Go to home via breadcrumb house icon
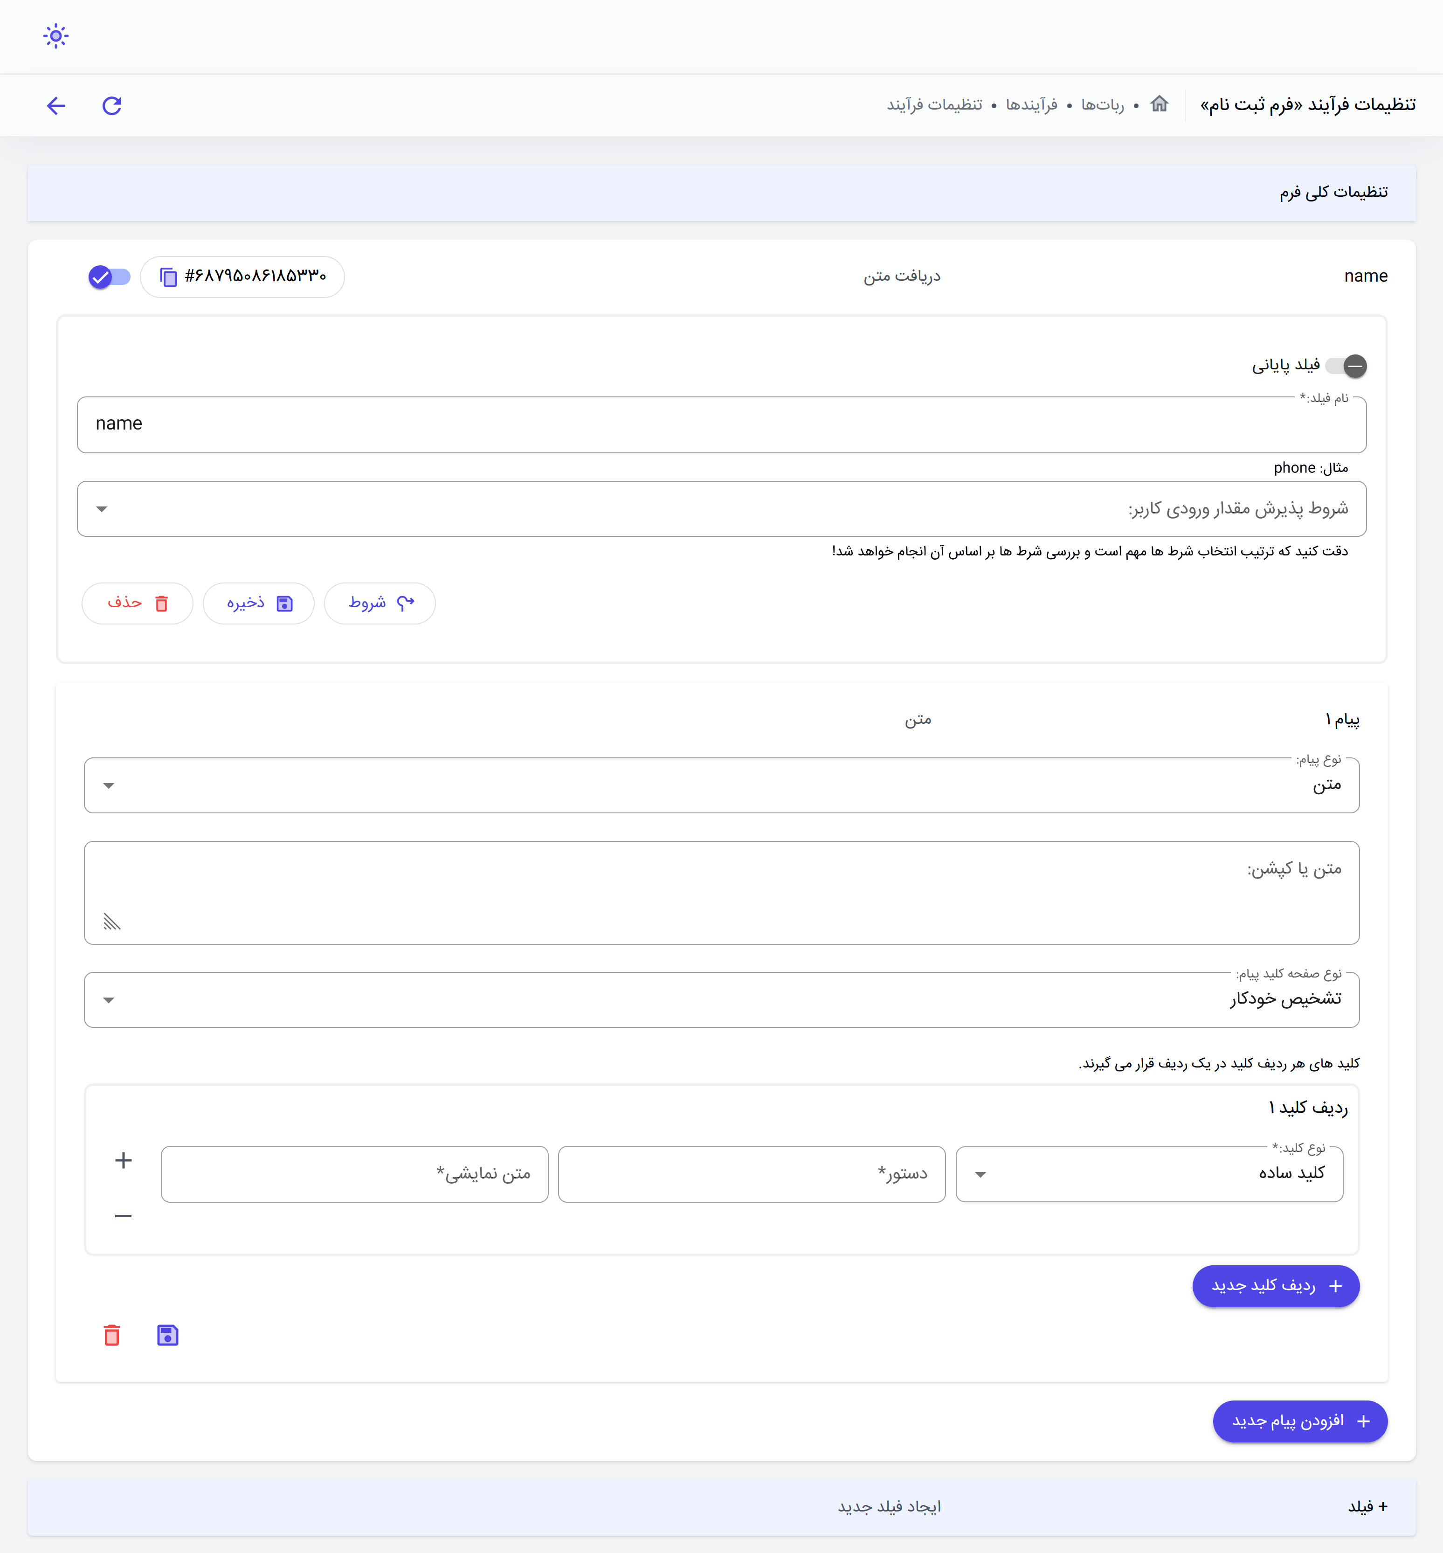The width and height of the screenshot is (1443, 1553). click(1160, 104)
